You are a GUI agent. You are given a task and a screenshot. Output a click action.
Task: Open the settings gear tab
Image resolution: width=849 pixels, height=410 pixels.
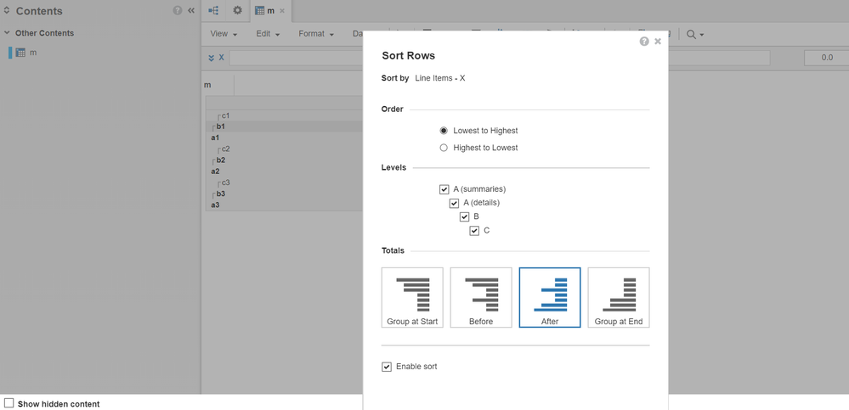(x=237, y=10)
